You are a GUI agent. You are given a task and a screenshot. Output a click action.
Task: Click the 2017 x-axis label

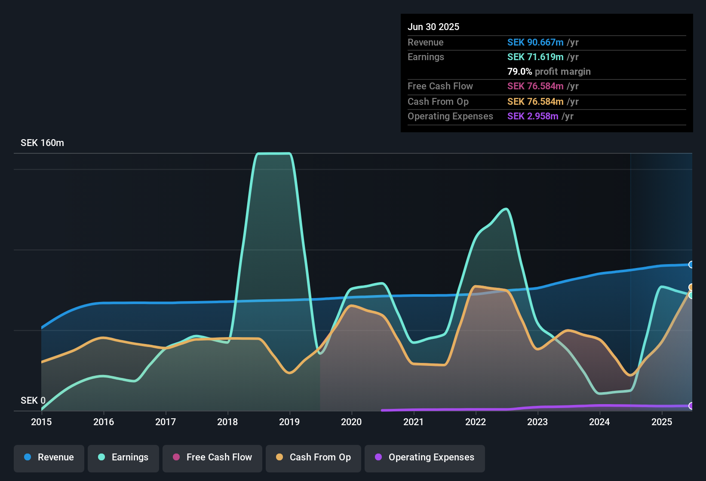[x=166, y=422]
